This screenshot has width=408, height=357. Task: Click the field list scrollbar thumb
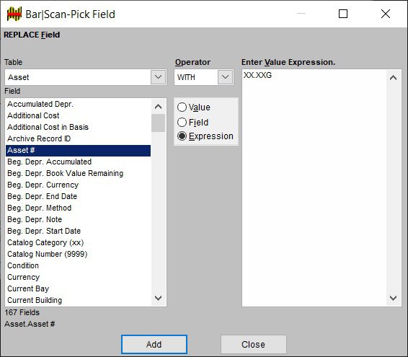[158, 123]
